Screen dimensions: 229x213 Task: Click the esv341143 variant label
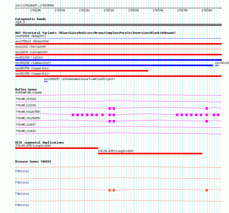point(222,63)
